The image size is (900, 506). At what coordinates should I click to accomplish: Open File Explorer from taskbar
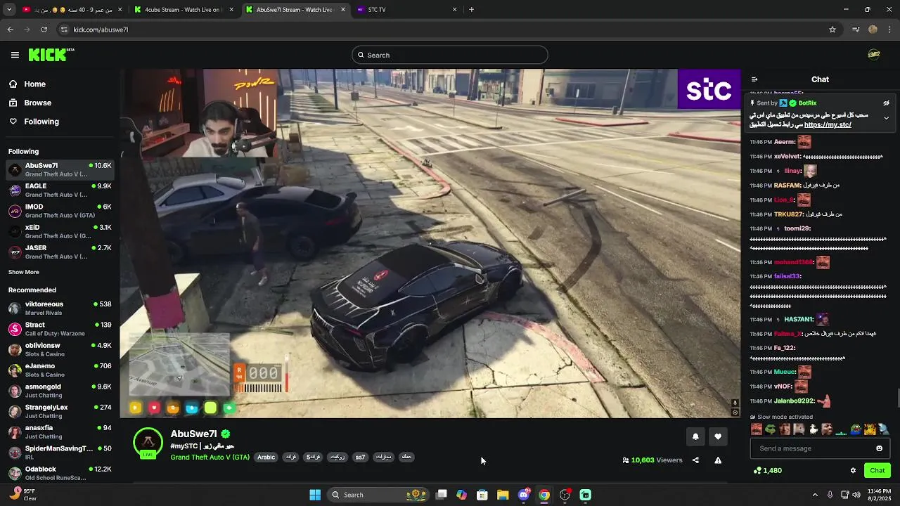coord(503,495)
